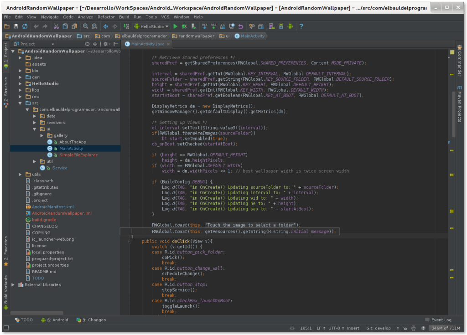Toggle the Build Variants side tab
This screenshot has width=467, height=335.
click(5, 292)
